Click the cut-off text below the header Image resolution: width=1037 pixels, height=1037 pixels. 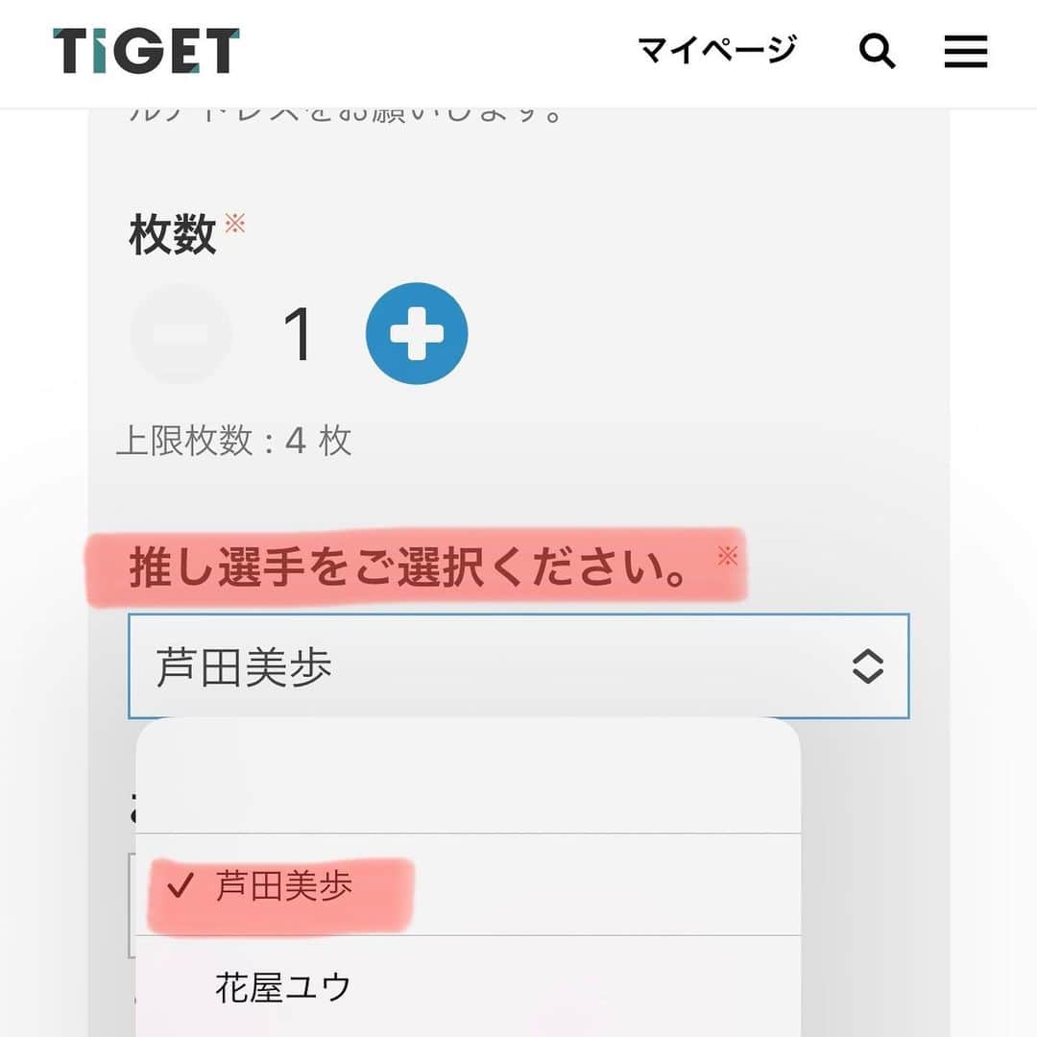pos(346,115)
